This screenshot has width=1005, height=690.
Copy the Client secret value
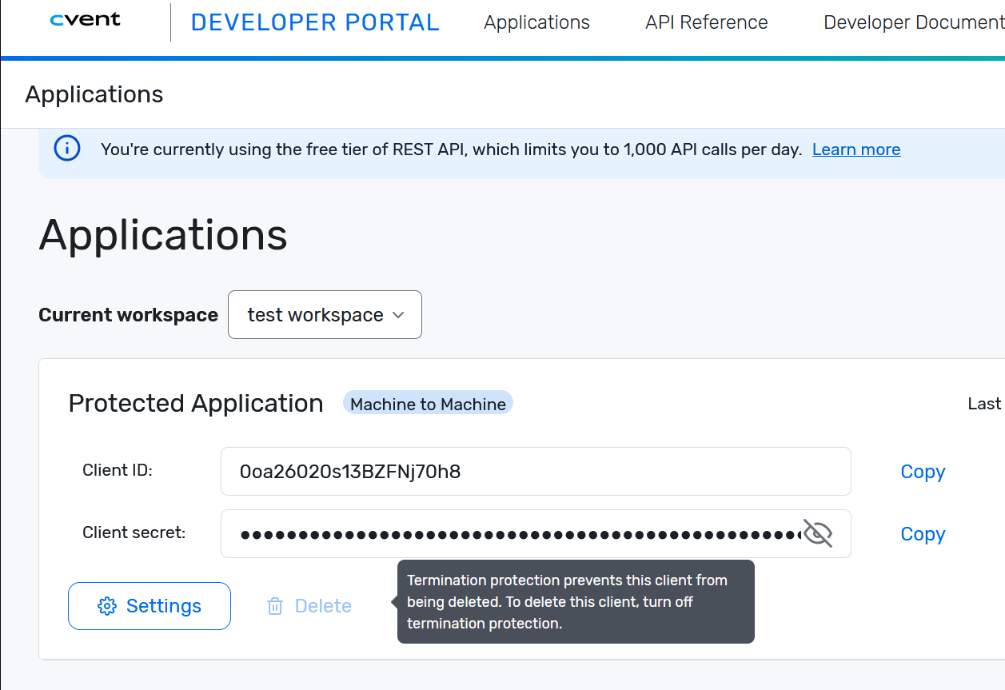[923, 534]
